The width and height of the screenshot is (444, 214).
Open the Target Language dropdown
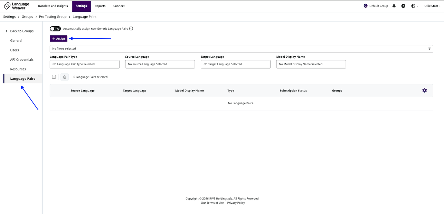pos(235,64)
